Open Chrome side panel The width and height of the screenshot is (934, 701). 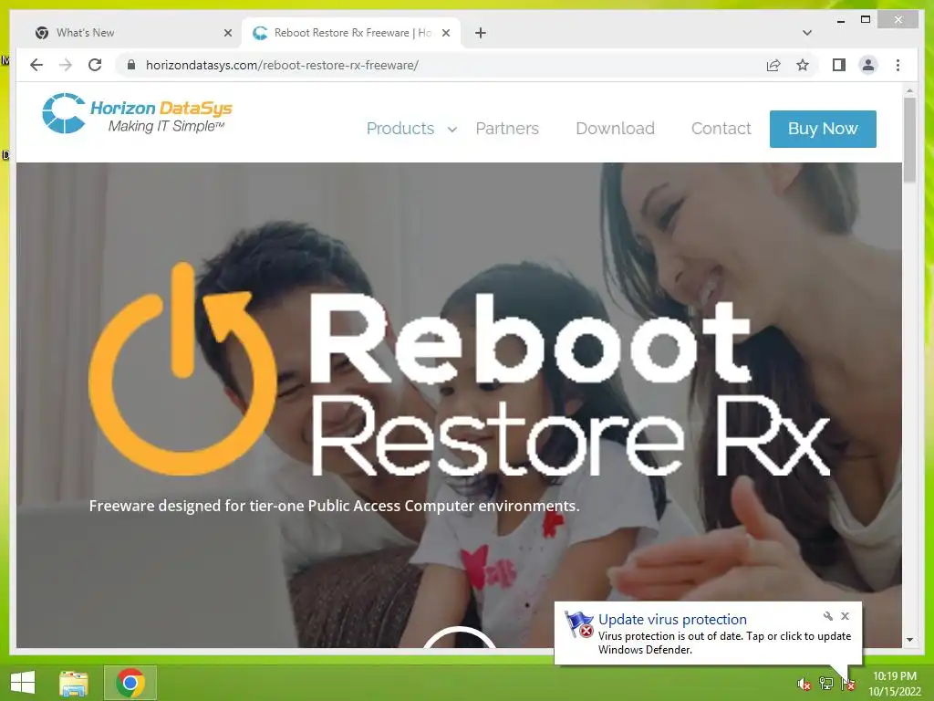pos(839,65)
